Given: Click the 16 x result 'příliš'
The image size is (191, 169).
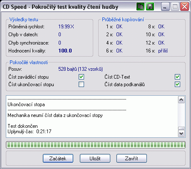Looking at the screenshot, I should pyautogui.click(x=163, y=51).
